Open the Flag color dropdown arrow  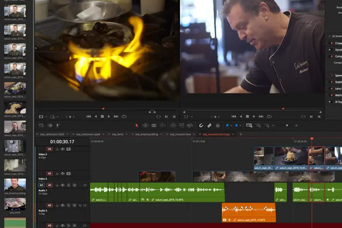click(x=231, y=126)
